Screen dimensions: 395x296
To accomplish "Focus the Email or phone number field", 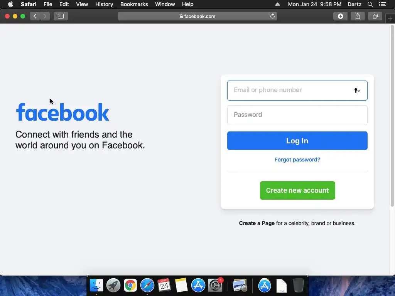I will coord(297,91).
